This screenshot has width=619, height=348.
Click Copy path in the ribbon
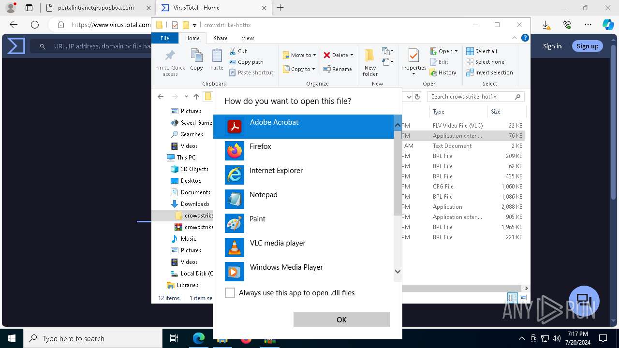[246, 62]
